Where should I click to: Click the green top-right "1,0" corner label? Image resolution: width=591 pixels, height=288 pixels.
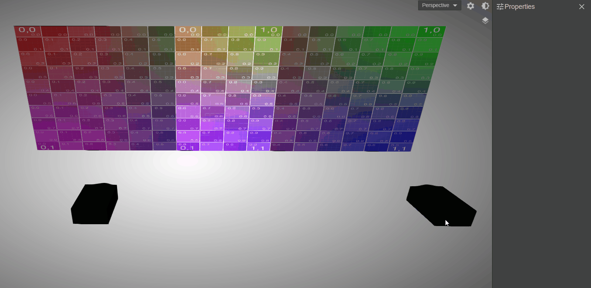(x=431, y=30)
